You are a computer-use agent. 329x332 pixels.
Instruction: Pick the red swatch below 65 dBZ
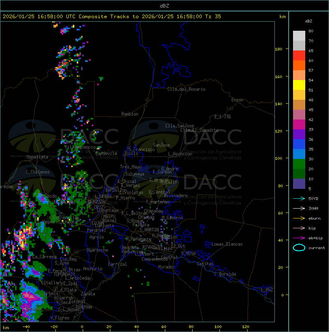[x=299, y=55]
